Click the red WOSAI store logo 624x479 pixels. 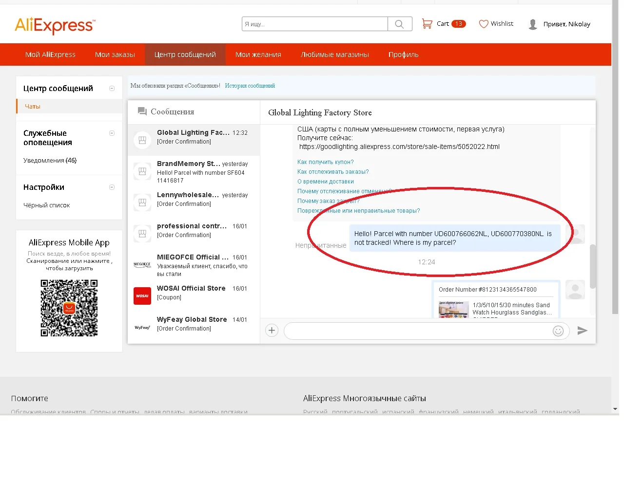tap(142, 296)
